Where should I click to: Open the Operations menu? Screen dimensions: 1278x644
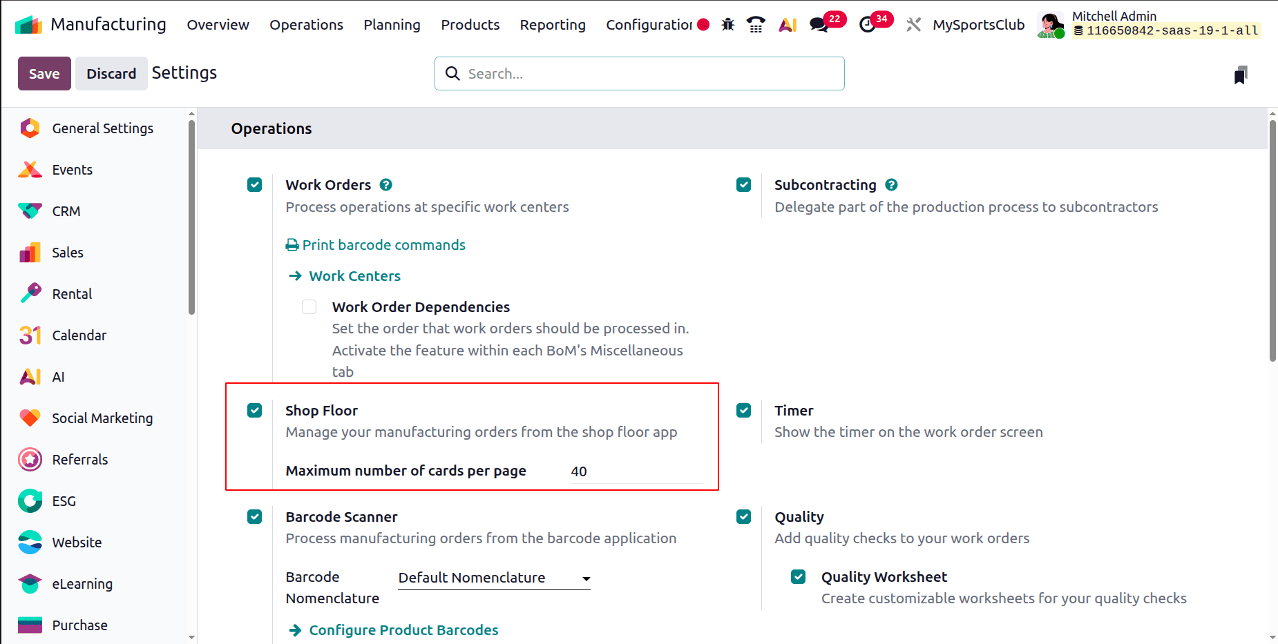[306, 25]
